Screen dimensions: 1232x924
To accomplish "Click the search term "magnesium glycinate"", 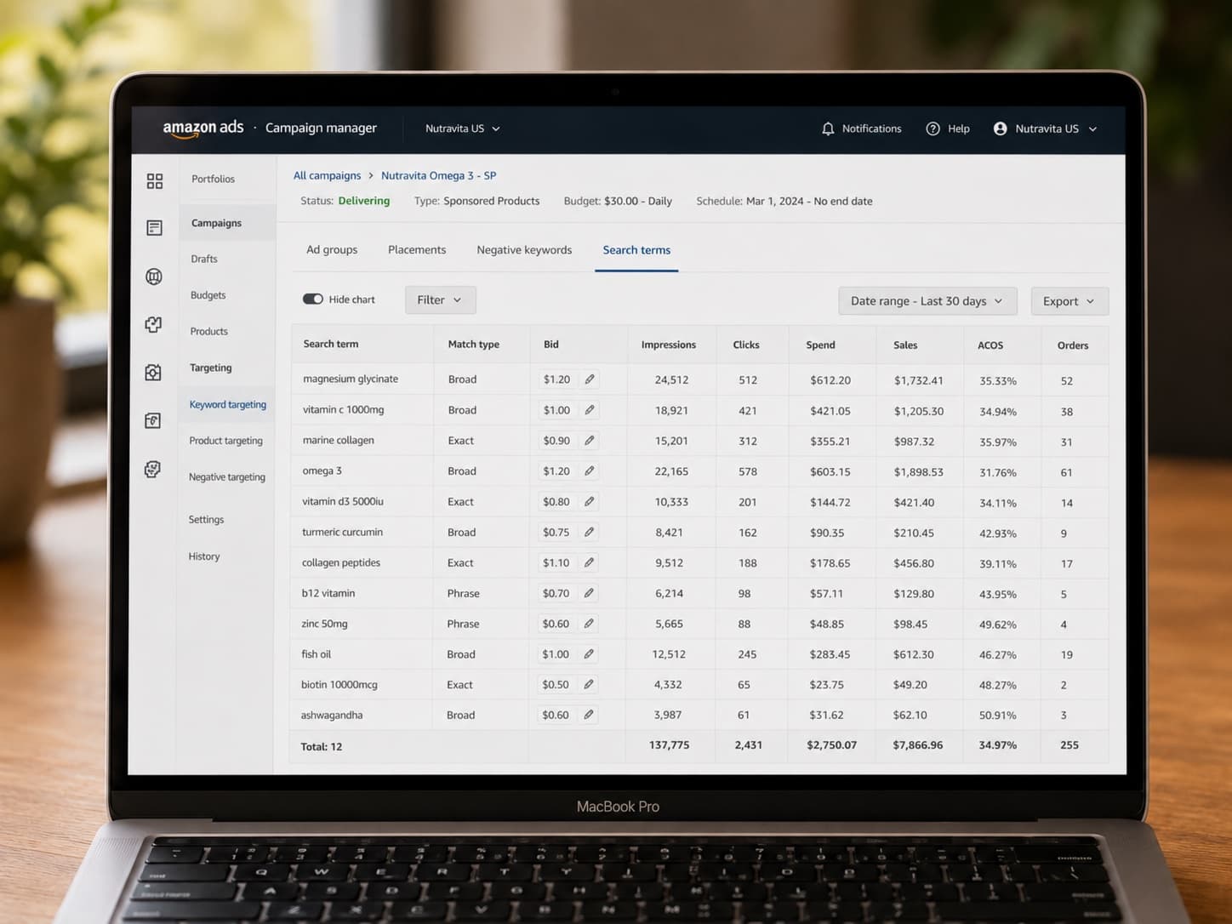I will (x=351, y=379).
